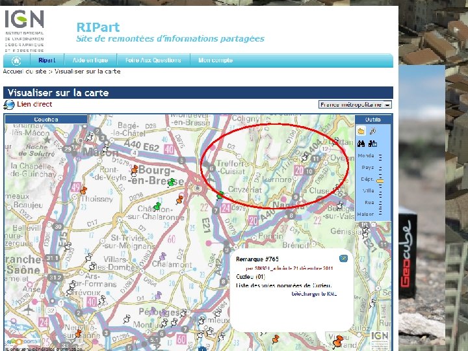Set zoom level to Ville

pos(369,190)
